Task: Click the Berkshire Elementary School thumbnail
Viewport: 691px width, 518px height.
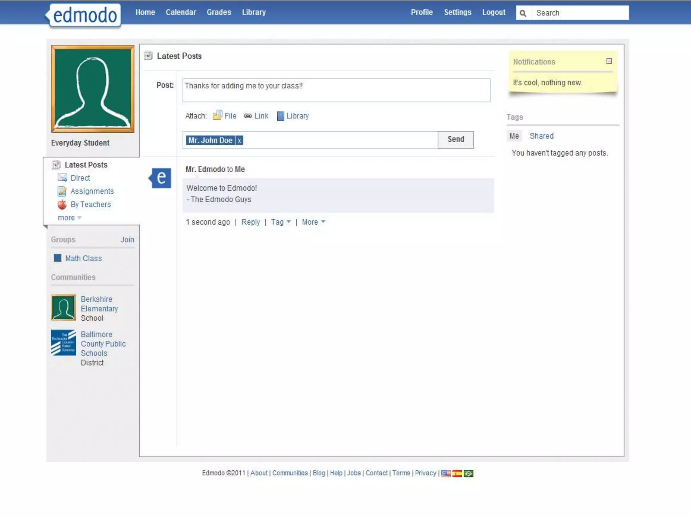Action: pos(63,308)
